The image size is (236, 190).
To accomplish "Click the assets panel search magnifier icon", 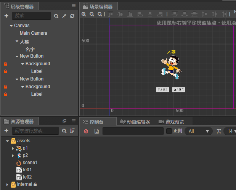I will tap(64, 131).
